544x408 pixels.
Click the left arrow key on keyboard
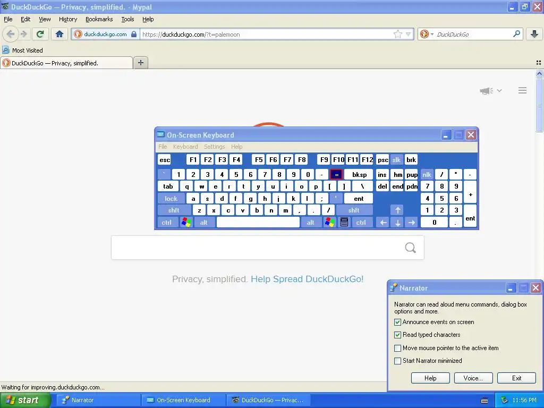tap(383, 223)
